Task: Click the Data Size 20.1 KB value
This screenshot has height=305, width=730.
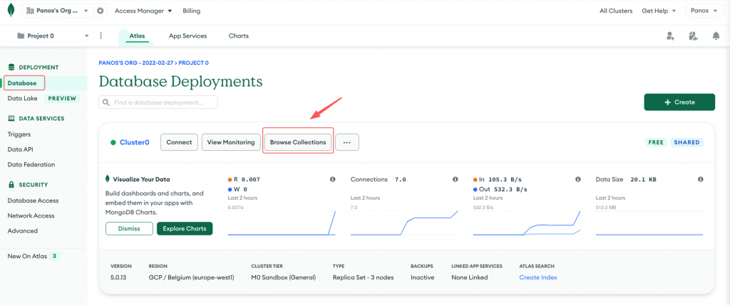Action: 643,179
